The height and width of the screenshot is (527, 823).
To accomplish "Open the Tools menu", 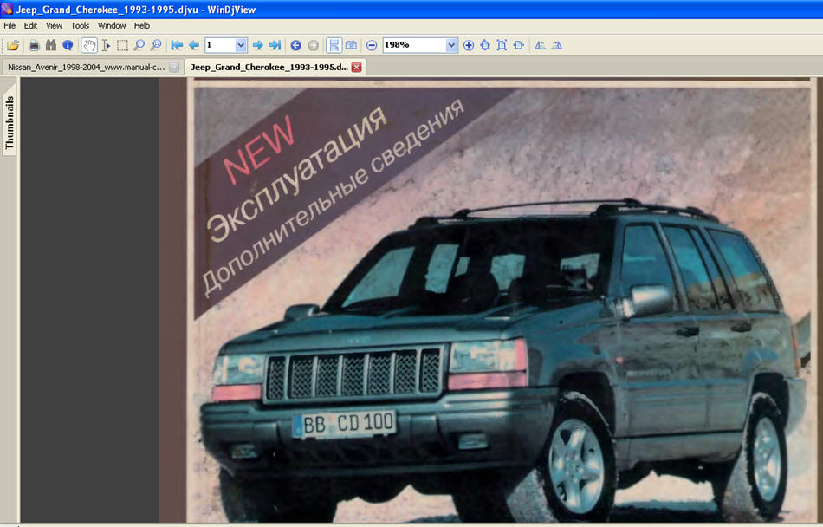I will click(x=80, y=26).
